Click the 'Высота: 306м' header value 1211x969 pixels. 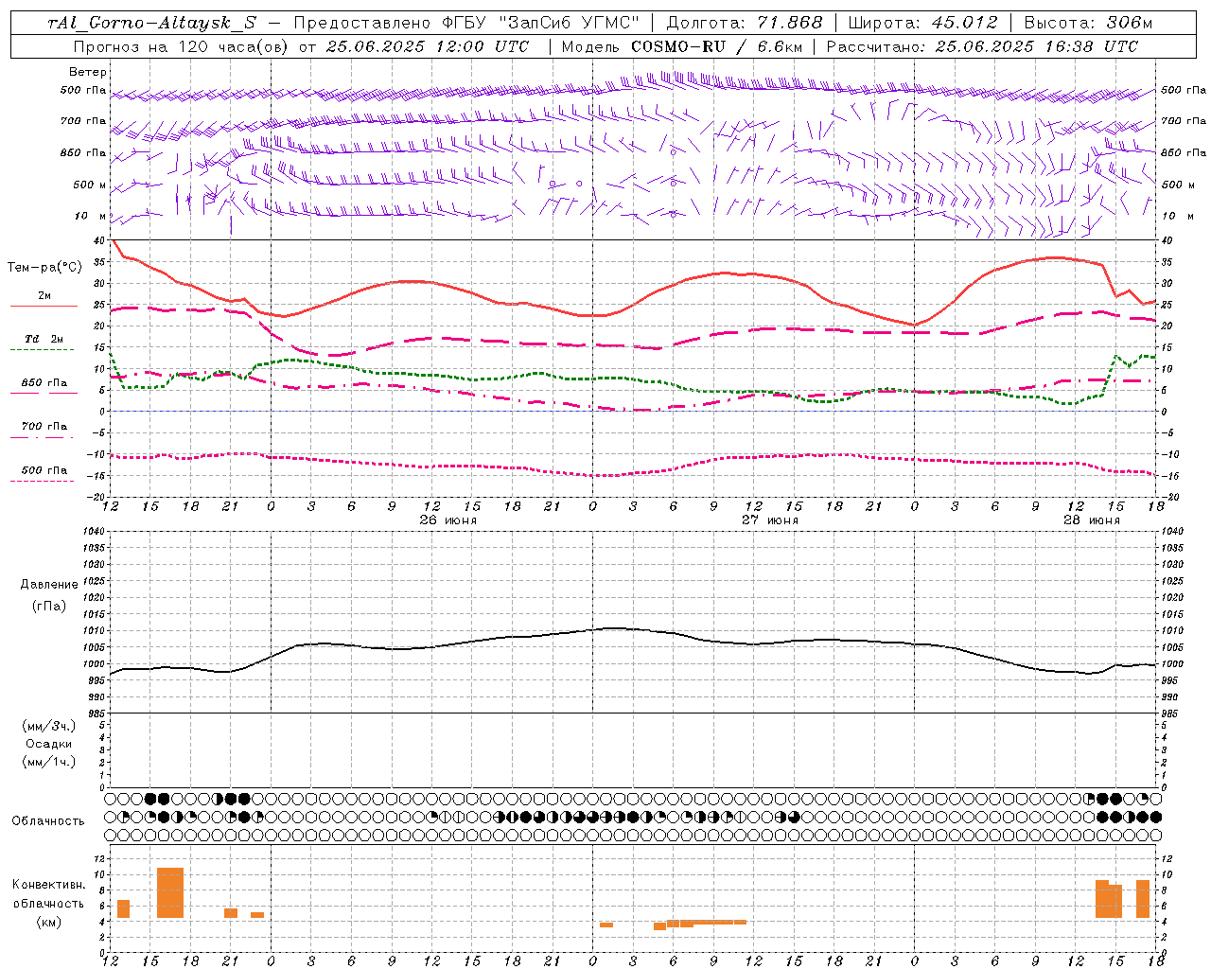1088,23
